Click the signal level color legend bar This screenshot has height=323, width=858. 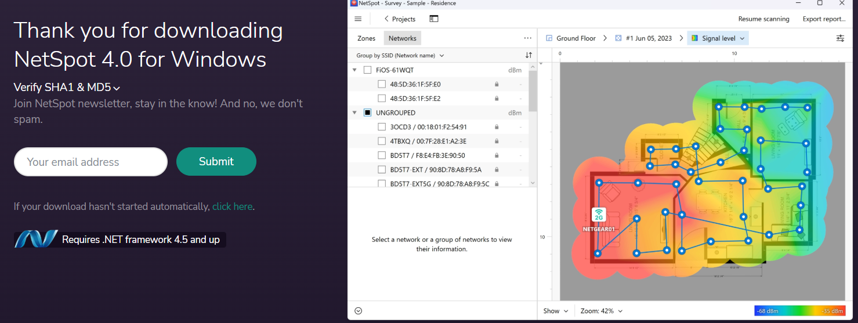coord(799,311)
